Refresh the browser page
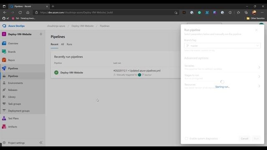 pyautogui.click(x=20, y=12)
